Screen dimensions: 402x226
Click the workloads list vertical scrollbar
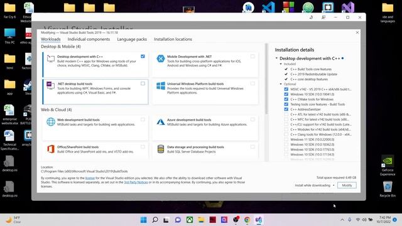point(266,79)
